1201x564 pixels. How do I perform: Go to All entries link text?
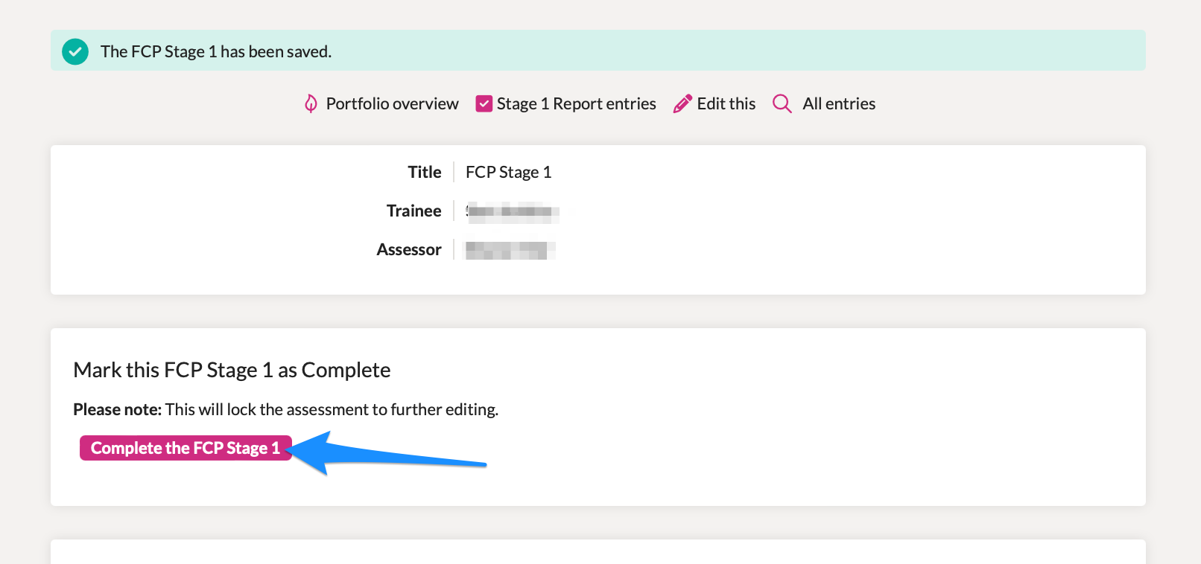(838, 103)
